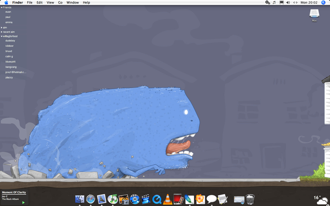Open the Mac hard drive icon
Image resolution: width=330 pixels, height=206 pixels.
[x=314, y=13]
